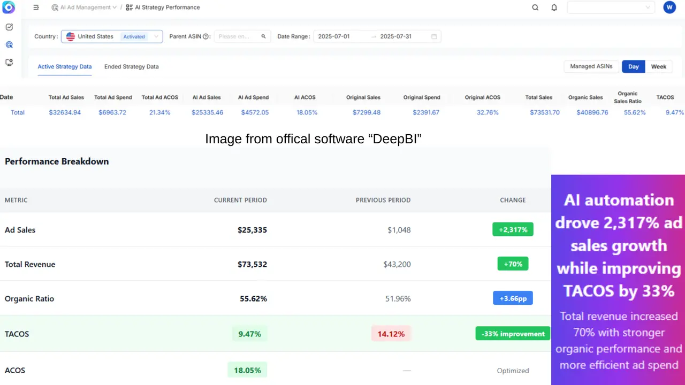Switch to the Ended Strategy Data tab

pos(131,66)
